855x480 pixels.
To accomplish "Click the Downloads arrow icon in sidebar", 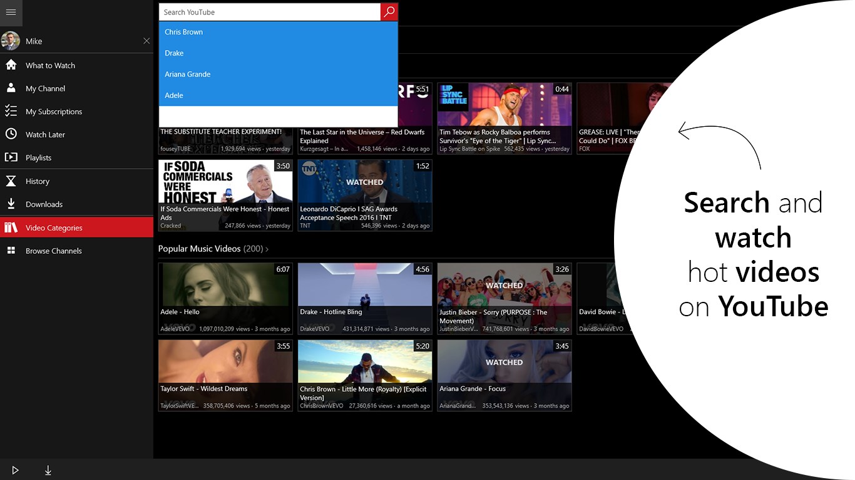I will [11, 204].
